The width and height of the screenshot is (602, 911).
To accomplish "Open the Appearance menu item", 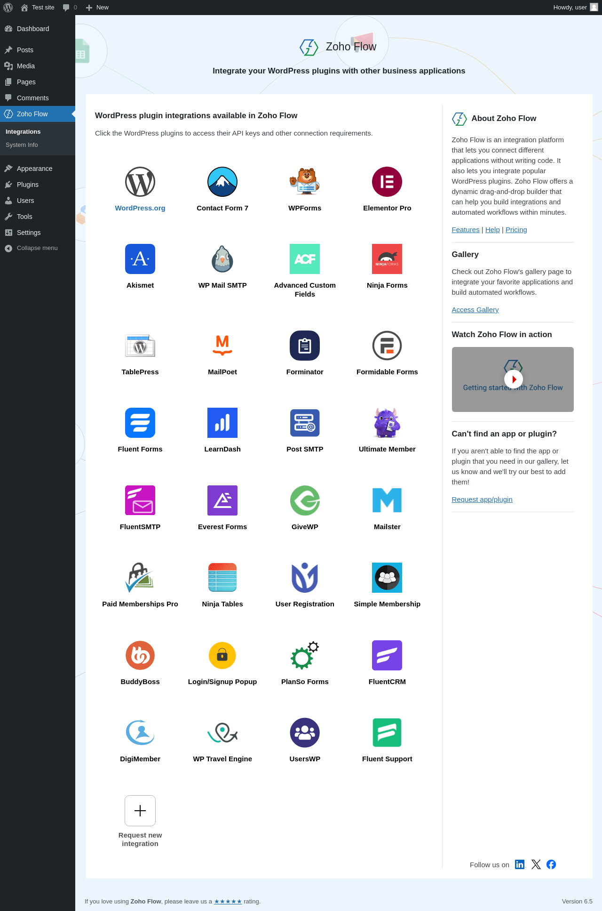I will click(38, 169).
